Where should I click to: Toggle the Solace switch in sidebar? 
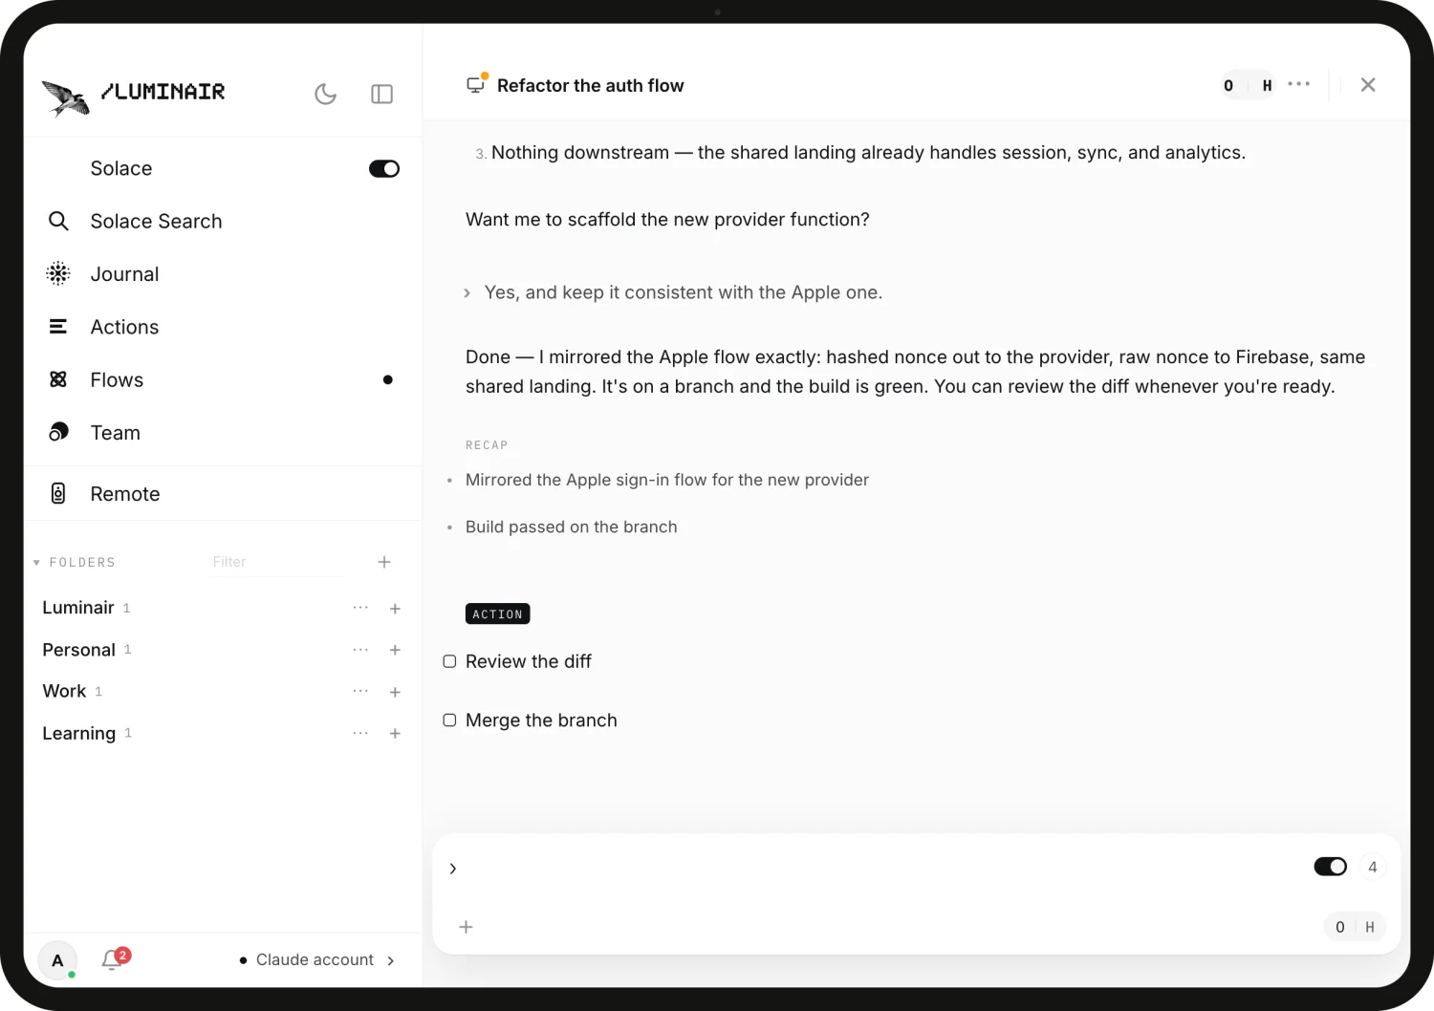(384, 169)
